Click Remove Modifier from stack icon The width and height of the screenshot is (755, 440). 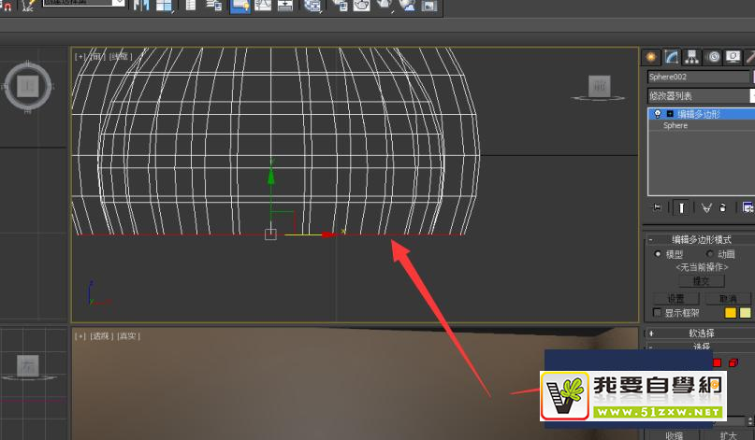[723, 207]
